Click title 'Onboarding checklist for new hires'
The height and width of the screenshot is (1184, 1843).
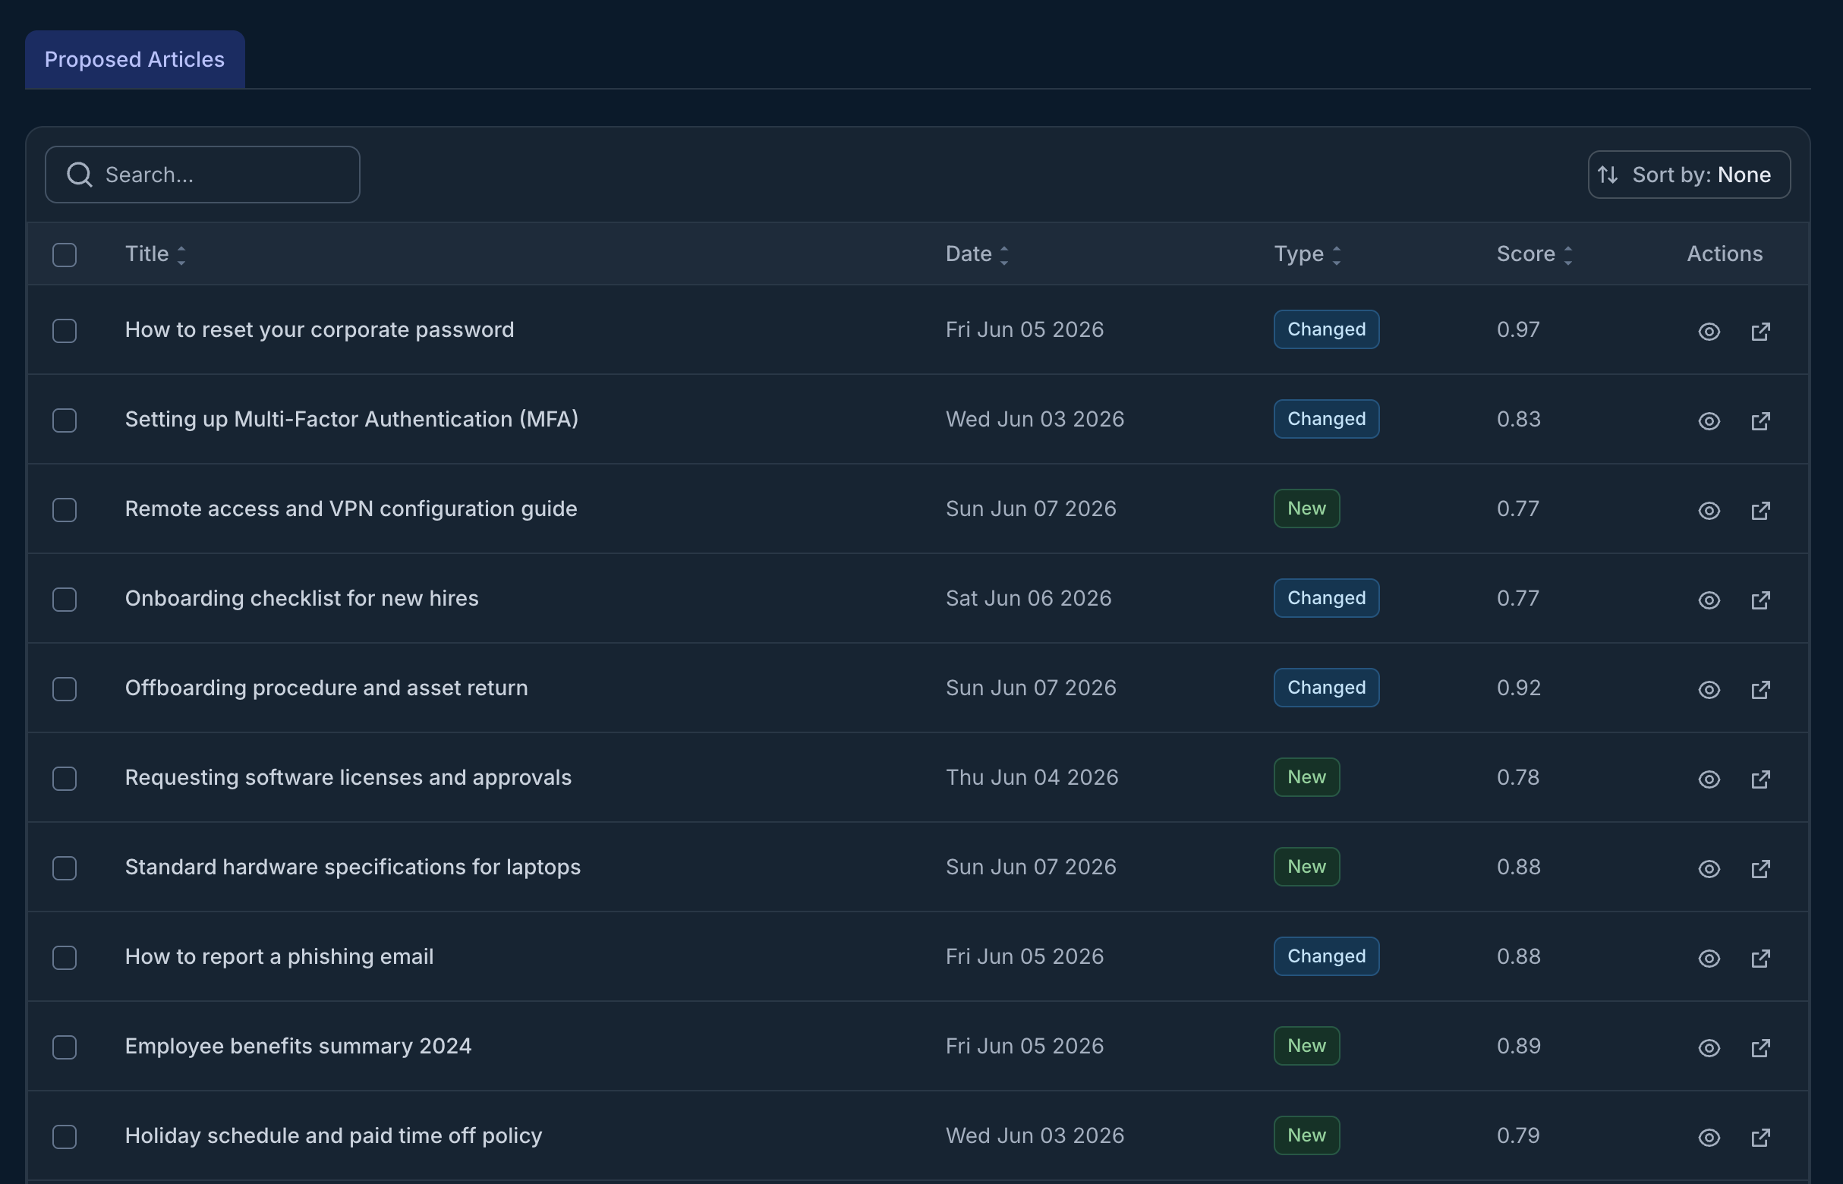click(x=301, y=598)
